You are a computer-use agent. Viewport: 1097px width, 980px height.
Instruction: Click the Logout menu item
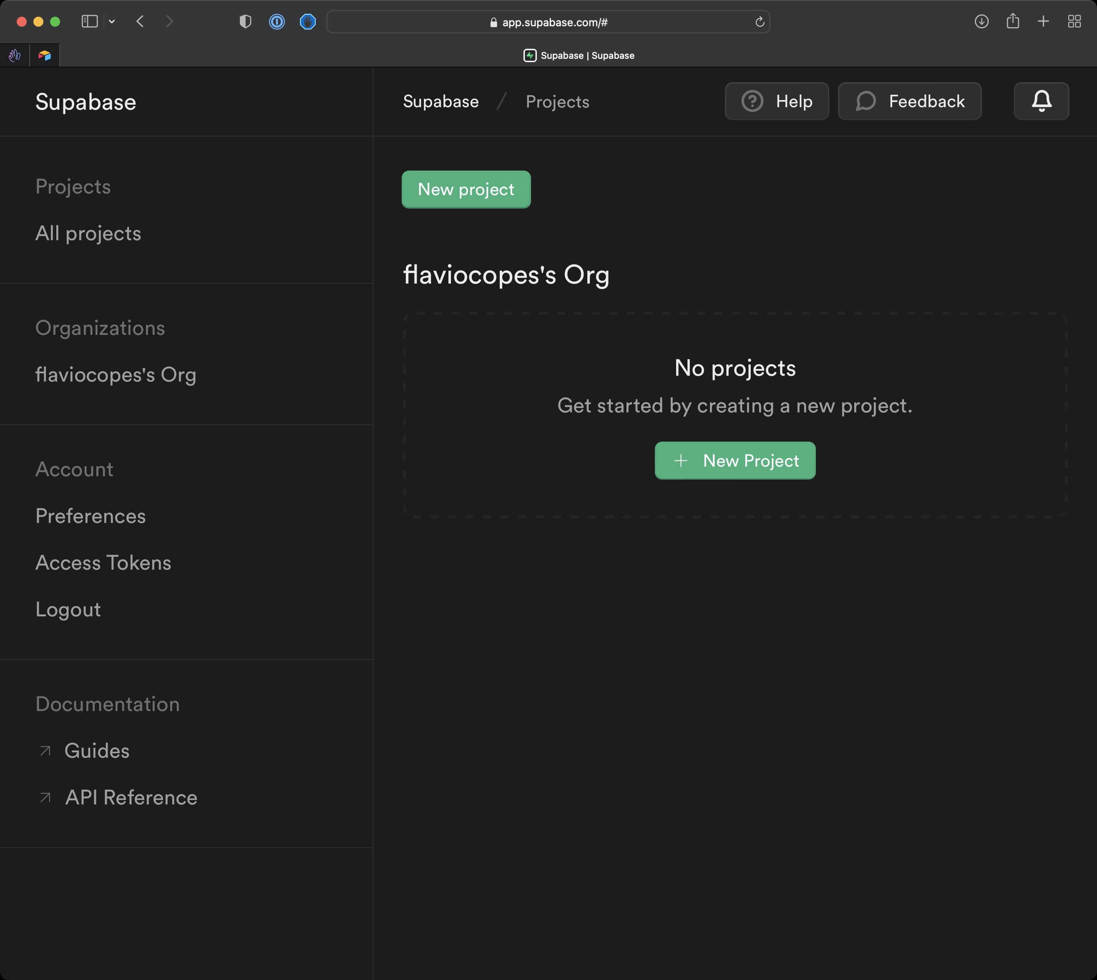click(67, 609)
